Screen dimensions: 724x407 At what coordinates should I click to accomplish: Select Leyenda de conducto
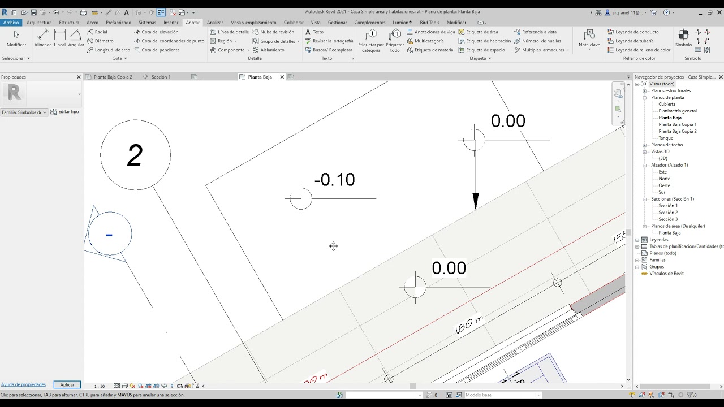[633, 32]
